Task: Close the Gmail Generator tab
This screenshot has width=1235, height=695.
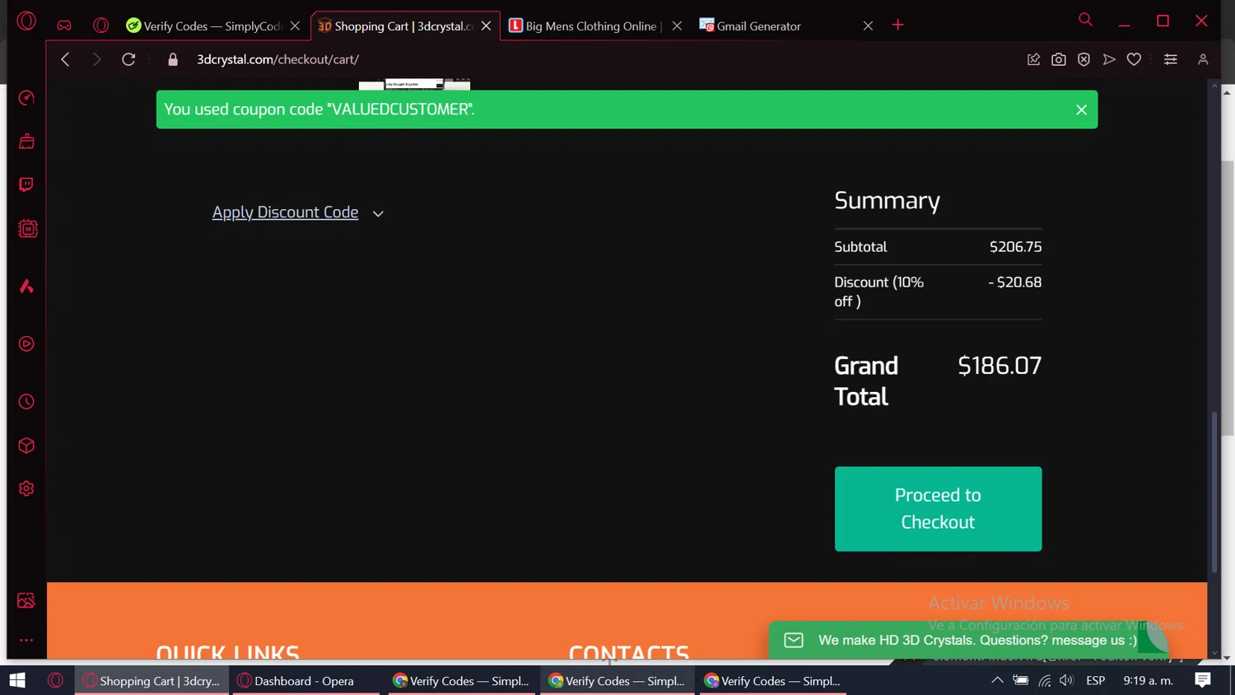Action: 868,26
